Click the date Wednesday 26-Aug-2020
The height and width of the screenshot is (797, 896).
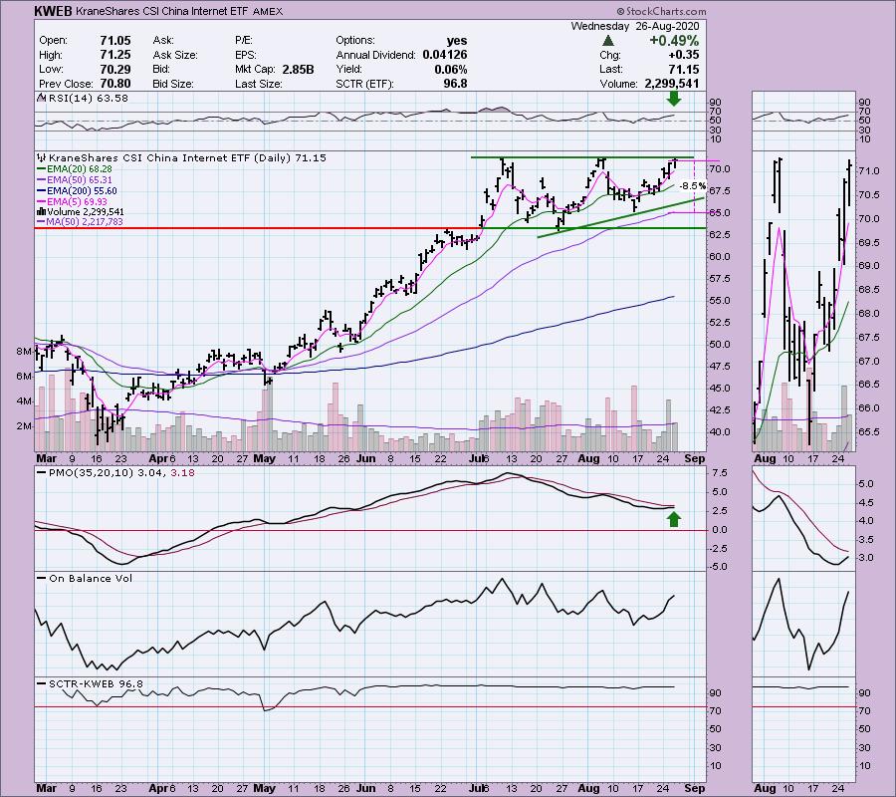635,26
